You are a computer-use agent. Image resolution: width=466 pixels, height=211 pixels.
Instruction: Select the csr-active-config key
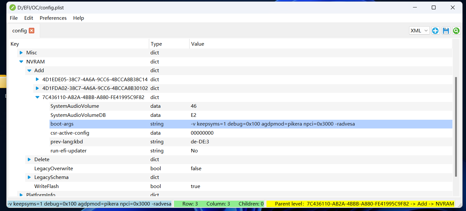[70, 133]
